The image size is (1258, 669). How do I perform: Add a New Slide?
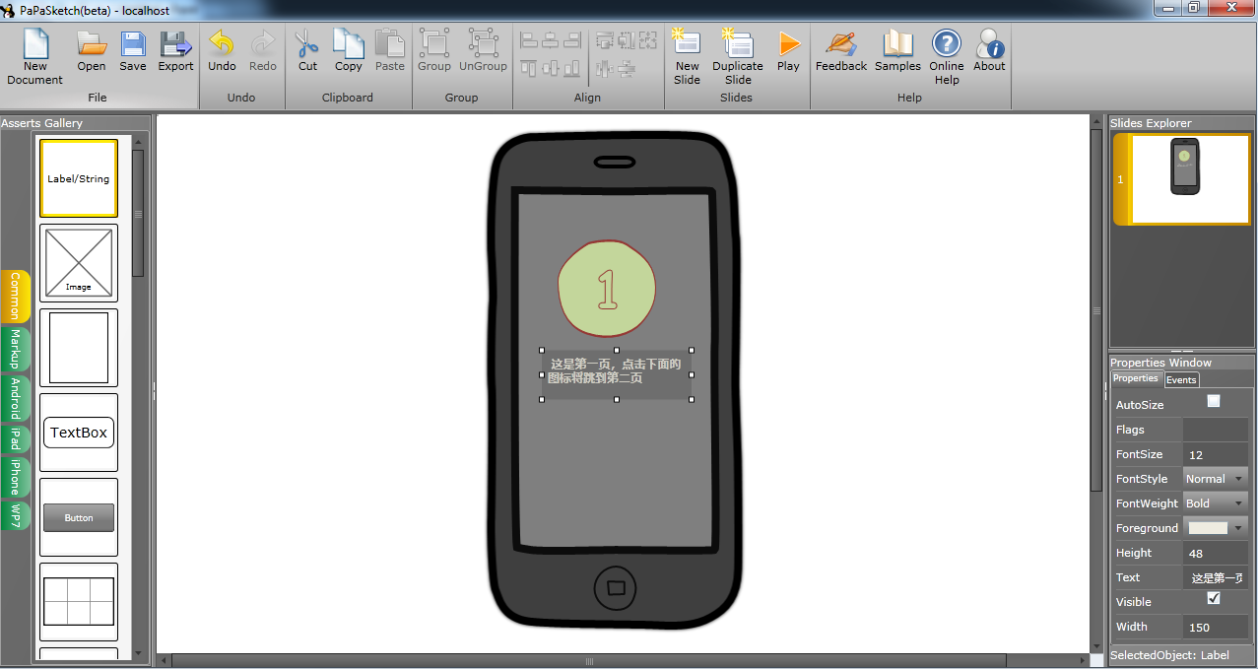pos(687,57)
